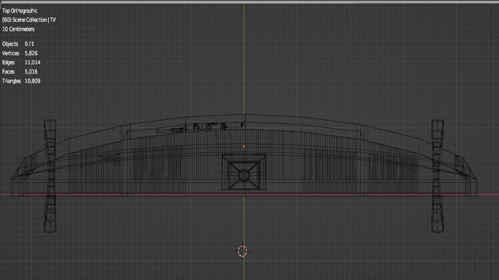The width and height of the screenshot is (499, 280).
Task: Click the '10 Centimeters' grid scale text
Action: [x=18, y=29]
